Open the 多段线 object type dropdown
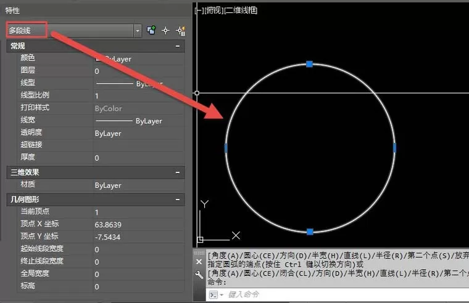This screenshot has height=303, width=469. click(137, 30)
